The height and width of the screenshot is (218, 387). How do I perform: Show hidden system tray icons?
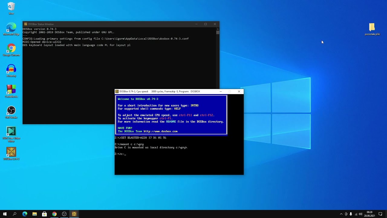(x=341, y=214)
